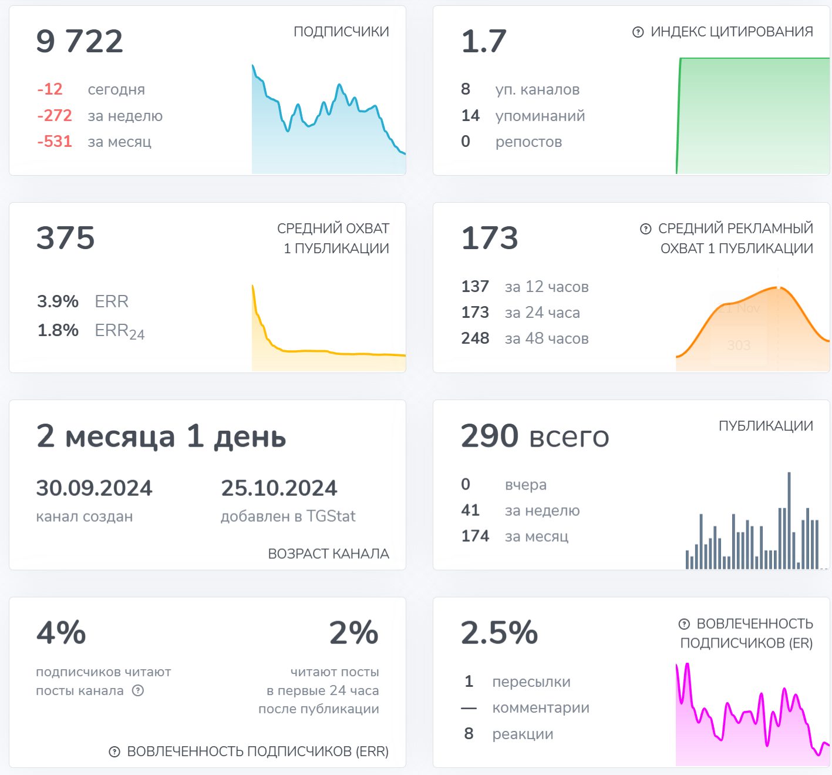Open ВОЗРАСТ КАНАЛА label

328,553
